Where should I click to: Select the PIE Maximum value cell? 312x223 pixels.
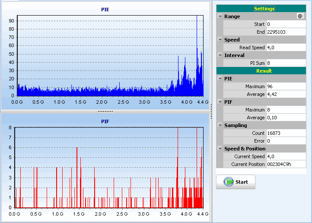tap(286, 86)
